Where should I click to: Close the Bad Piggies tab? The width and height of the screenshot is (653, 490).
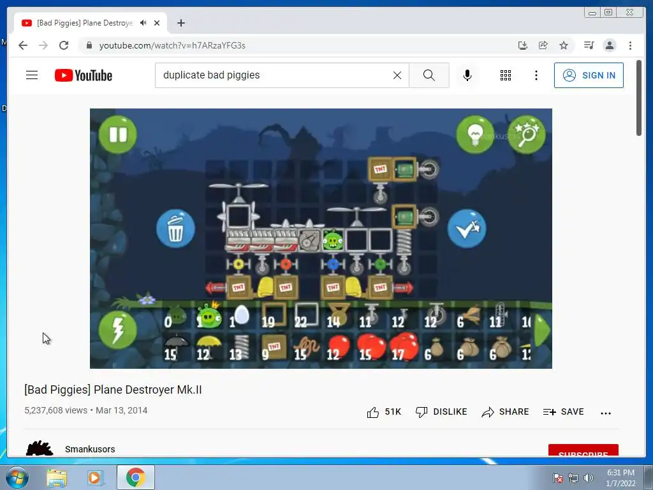click(x=157, y=23)
